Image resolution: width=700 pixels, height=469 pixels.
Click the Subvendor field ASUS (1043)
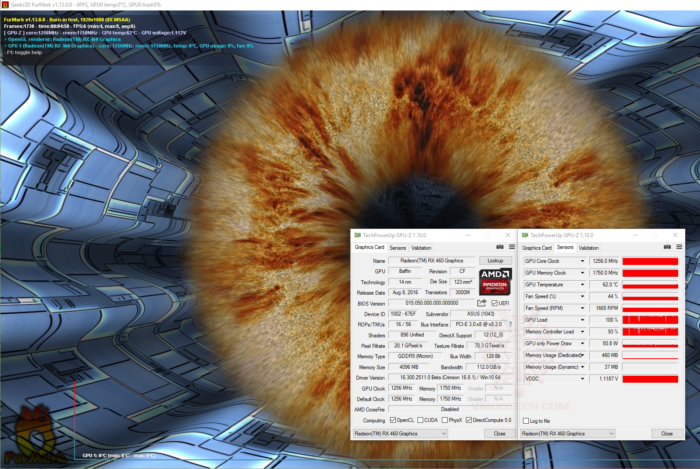point(481,314)
